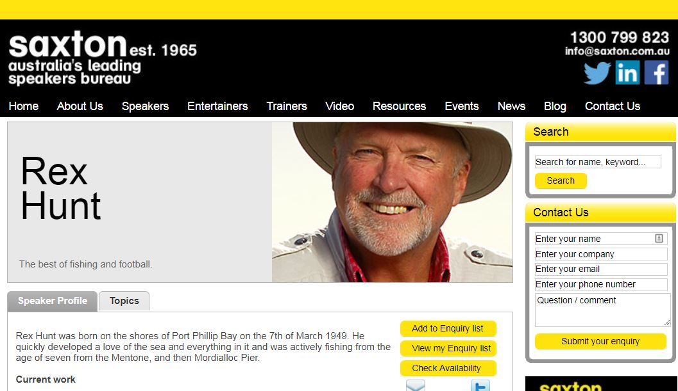
Task: Click the Check Availability button
Action: click(448, 368)
